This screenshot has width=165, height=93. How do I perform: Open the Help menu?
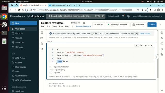pos(67,26)
